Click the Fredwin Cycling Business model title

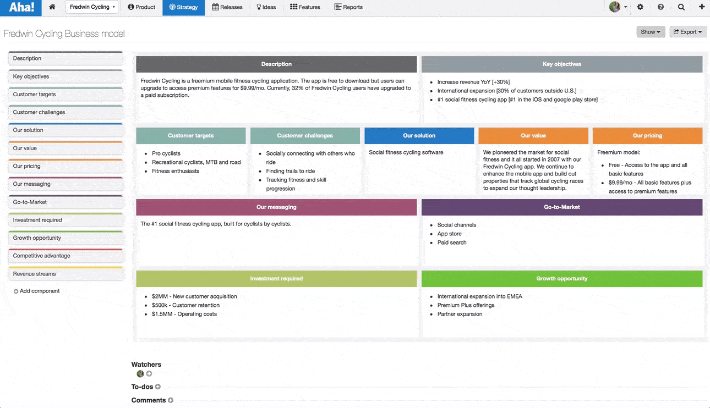tap(64, 34)
